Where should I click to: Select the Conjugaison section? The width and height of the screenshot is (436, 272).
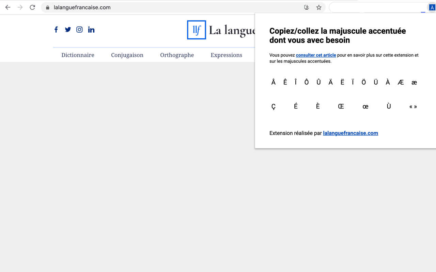(x=127, y=55)
